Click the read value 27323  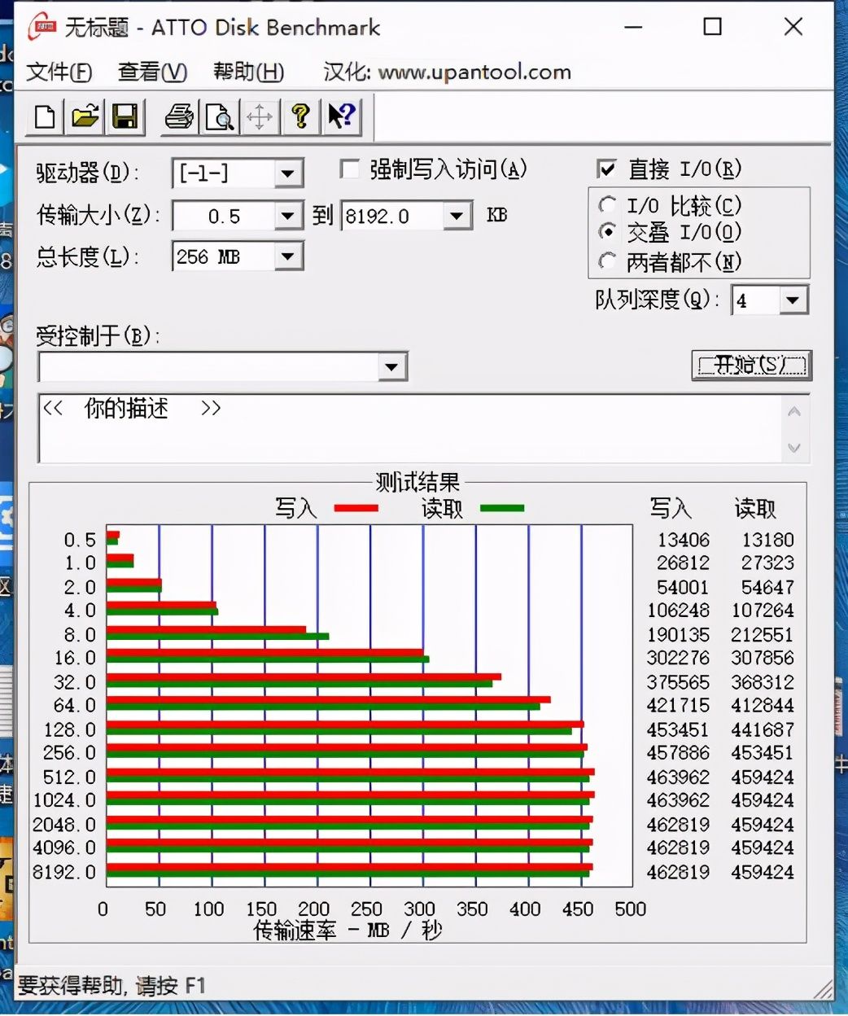pyautogui.click(x=767, y=563)
